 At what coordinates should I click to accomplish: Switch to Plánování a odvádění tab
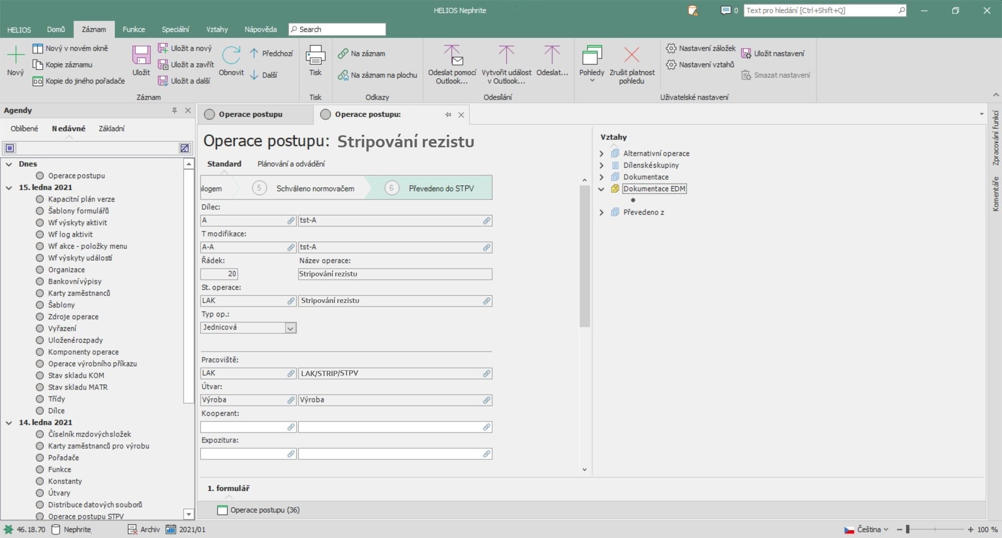click(291, 164)
